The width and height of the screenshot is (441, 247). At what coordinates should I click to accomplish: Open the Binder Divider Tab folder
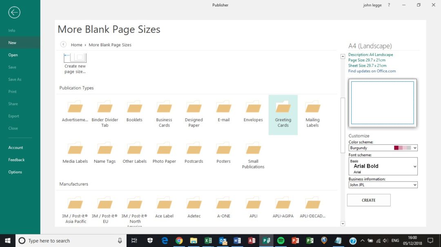coord(105,114)
